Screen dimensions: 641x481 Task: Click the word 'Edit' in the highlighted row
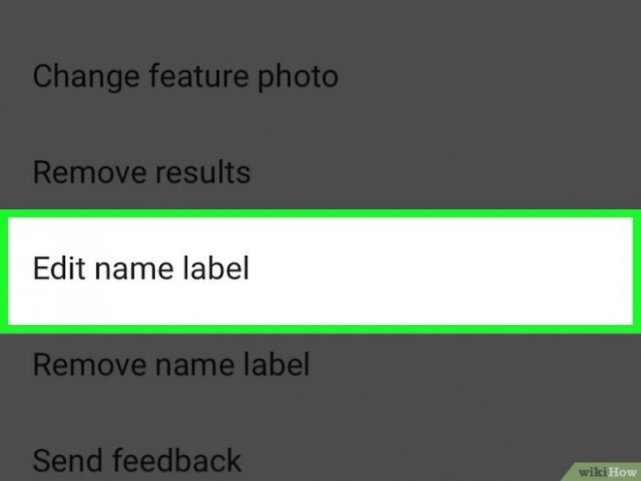pyautogui.click(x=59, y=269)
